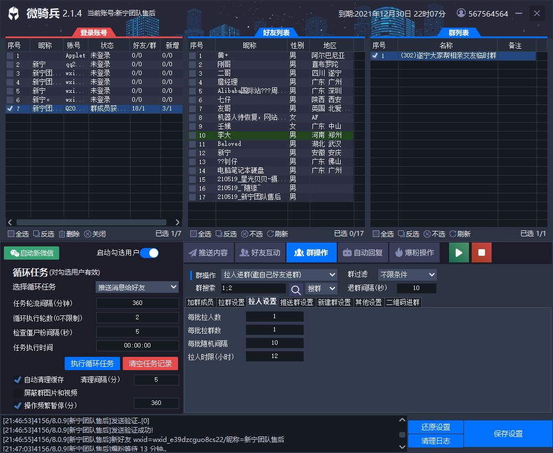Screen dimensions: 553x453
Task: Open 搜群 dropdown
Action: 321,288
